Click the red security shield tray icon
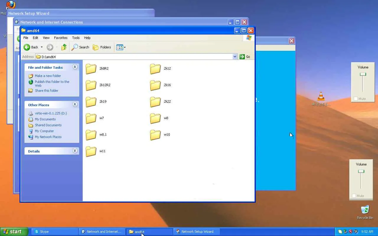The height and width of the screenshot is (236, 378). [x=351, y=232]
